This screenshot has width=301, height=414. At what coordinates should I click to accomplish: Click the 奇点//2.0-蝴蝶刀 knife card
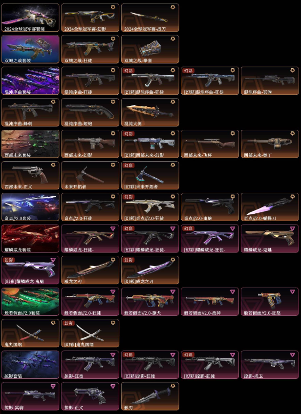click(270, 207)
